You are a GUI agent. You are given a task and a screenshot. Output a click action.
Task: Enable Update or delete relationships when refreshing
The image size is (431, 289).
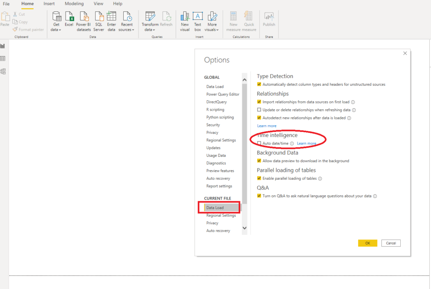[259, 110]
